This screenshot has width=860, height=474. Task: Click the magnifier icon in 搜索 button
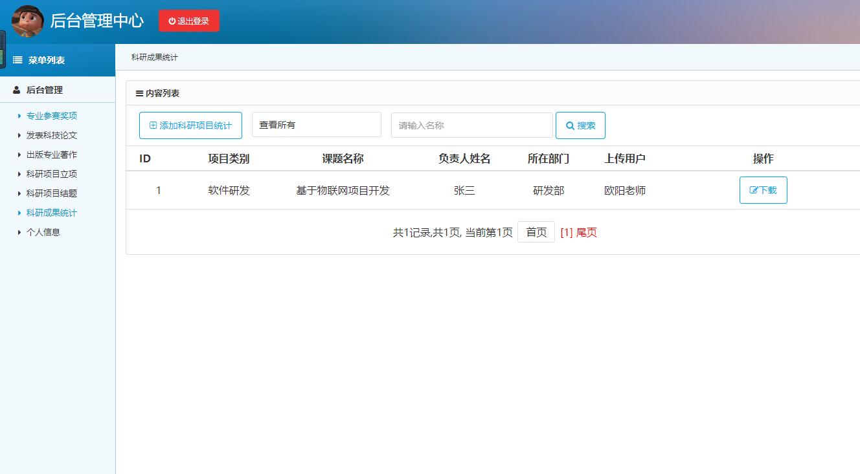tap(571, 125)
